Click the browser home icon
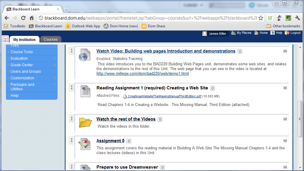Screen dimensions: 304x171 (x=31, y=18)
